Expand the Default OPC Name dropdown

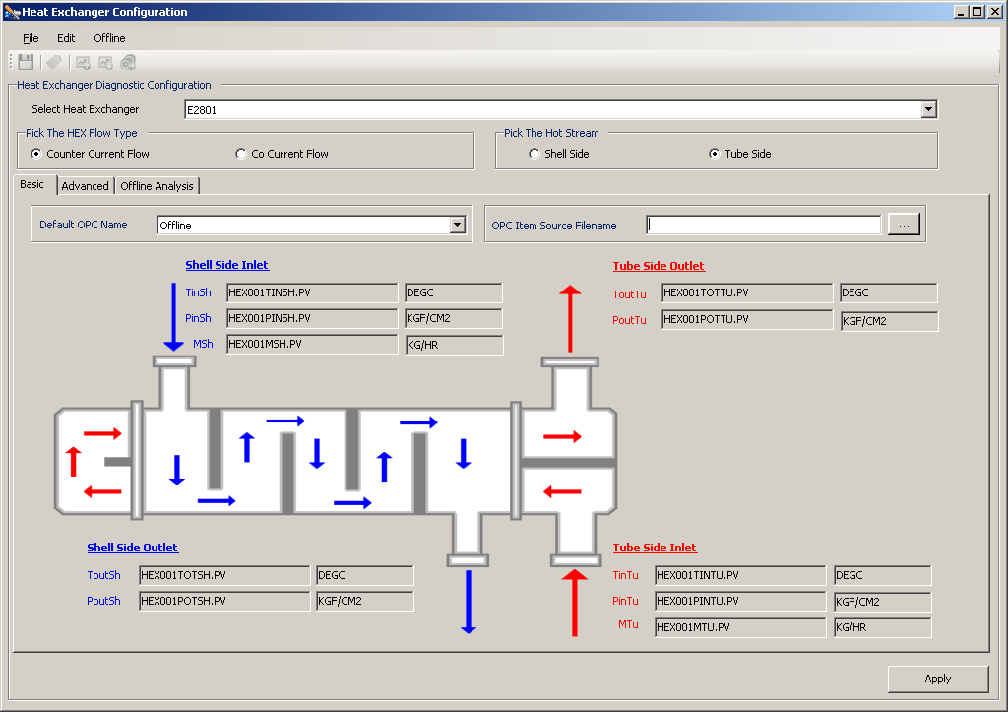point(457,224)
